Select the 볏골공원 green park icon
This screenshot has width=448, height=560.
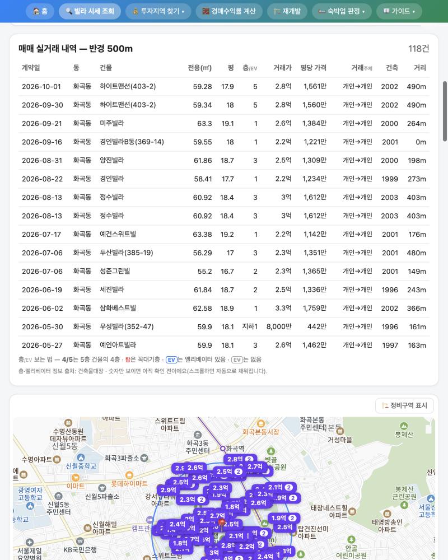271,451
